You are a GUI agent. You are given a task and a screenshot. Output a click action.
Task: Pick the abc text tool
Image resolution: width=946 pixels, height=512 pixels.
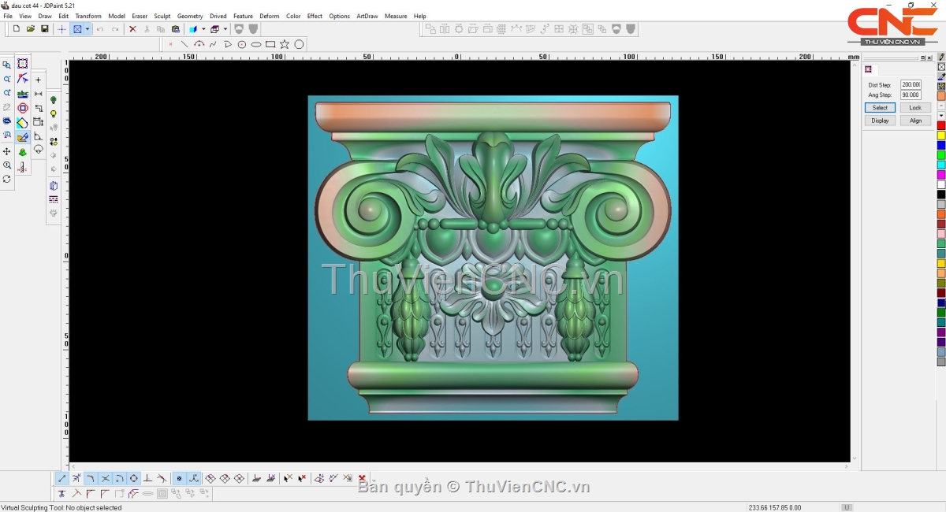pyautogui.click(x=22, y=94)
